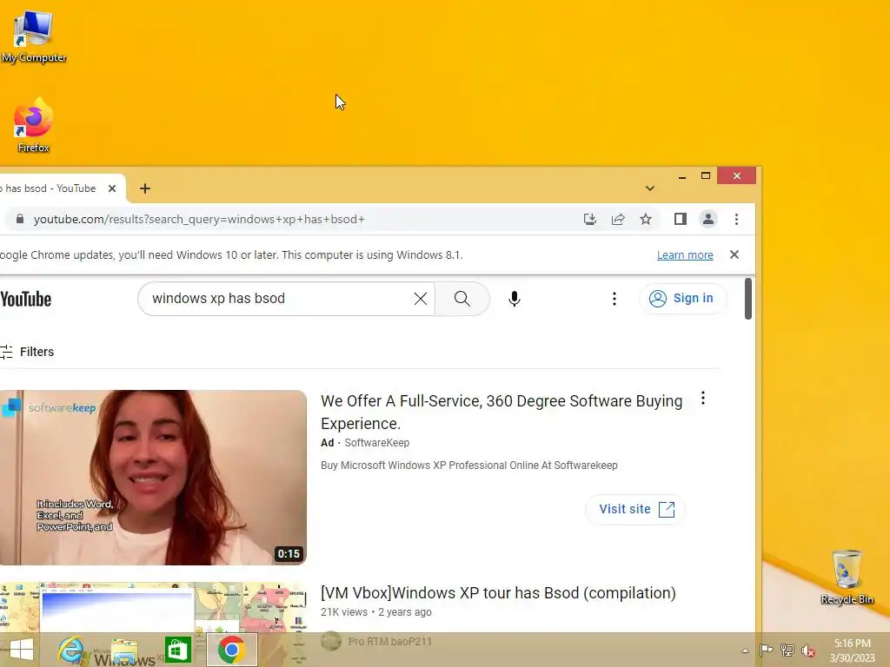Open the Recycle Bin on desktop

point(847,578)
